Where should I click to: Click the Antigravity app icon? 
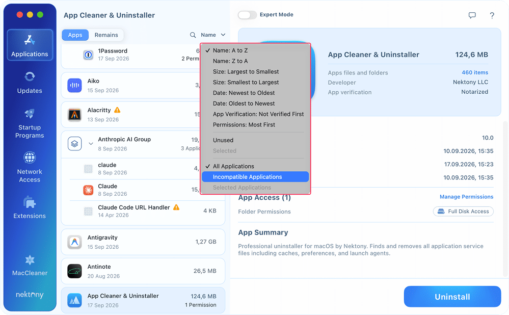(x=75, y=242)
